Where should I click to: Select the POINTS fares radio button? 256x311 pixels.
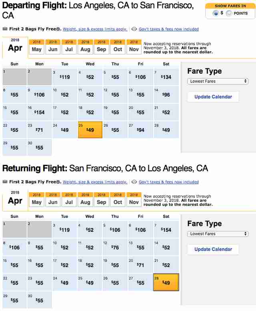coord(229,13)
